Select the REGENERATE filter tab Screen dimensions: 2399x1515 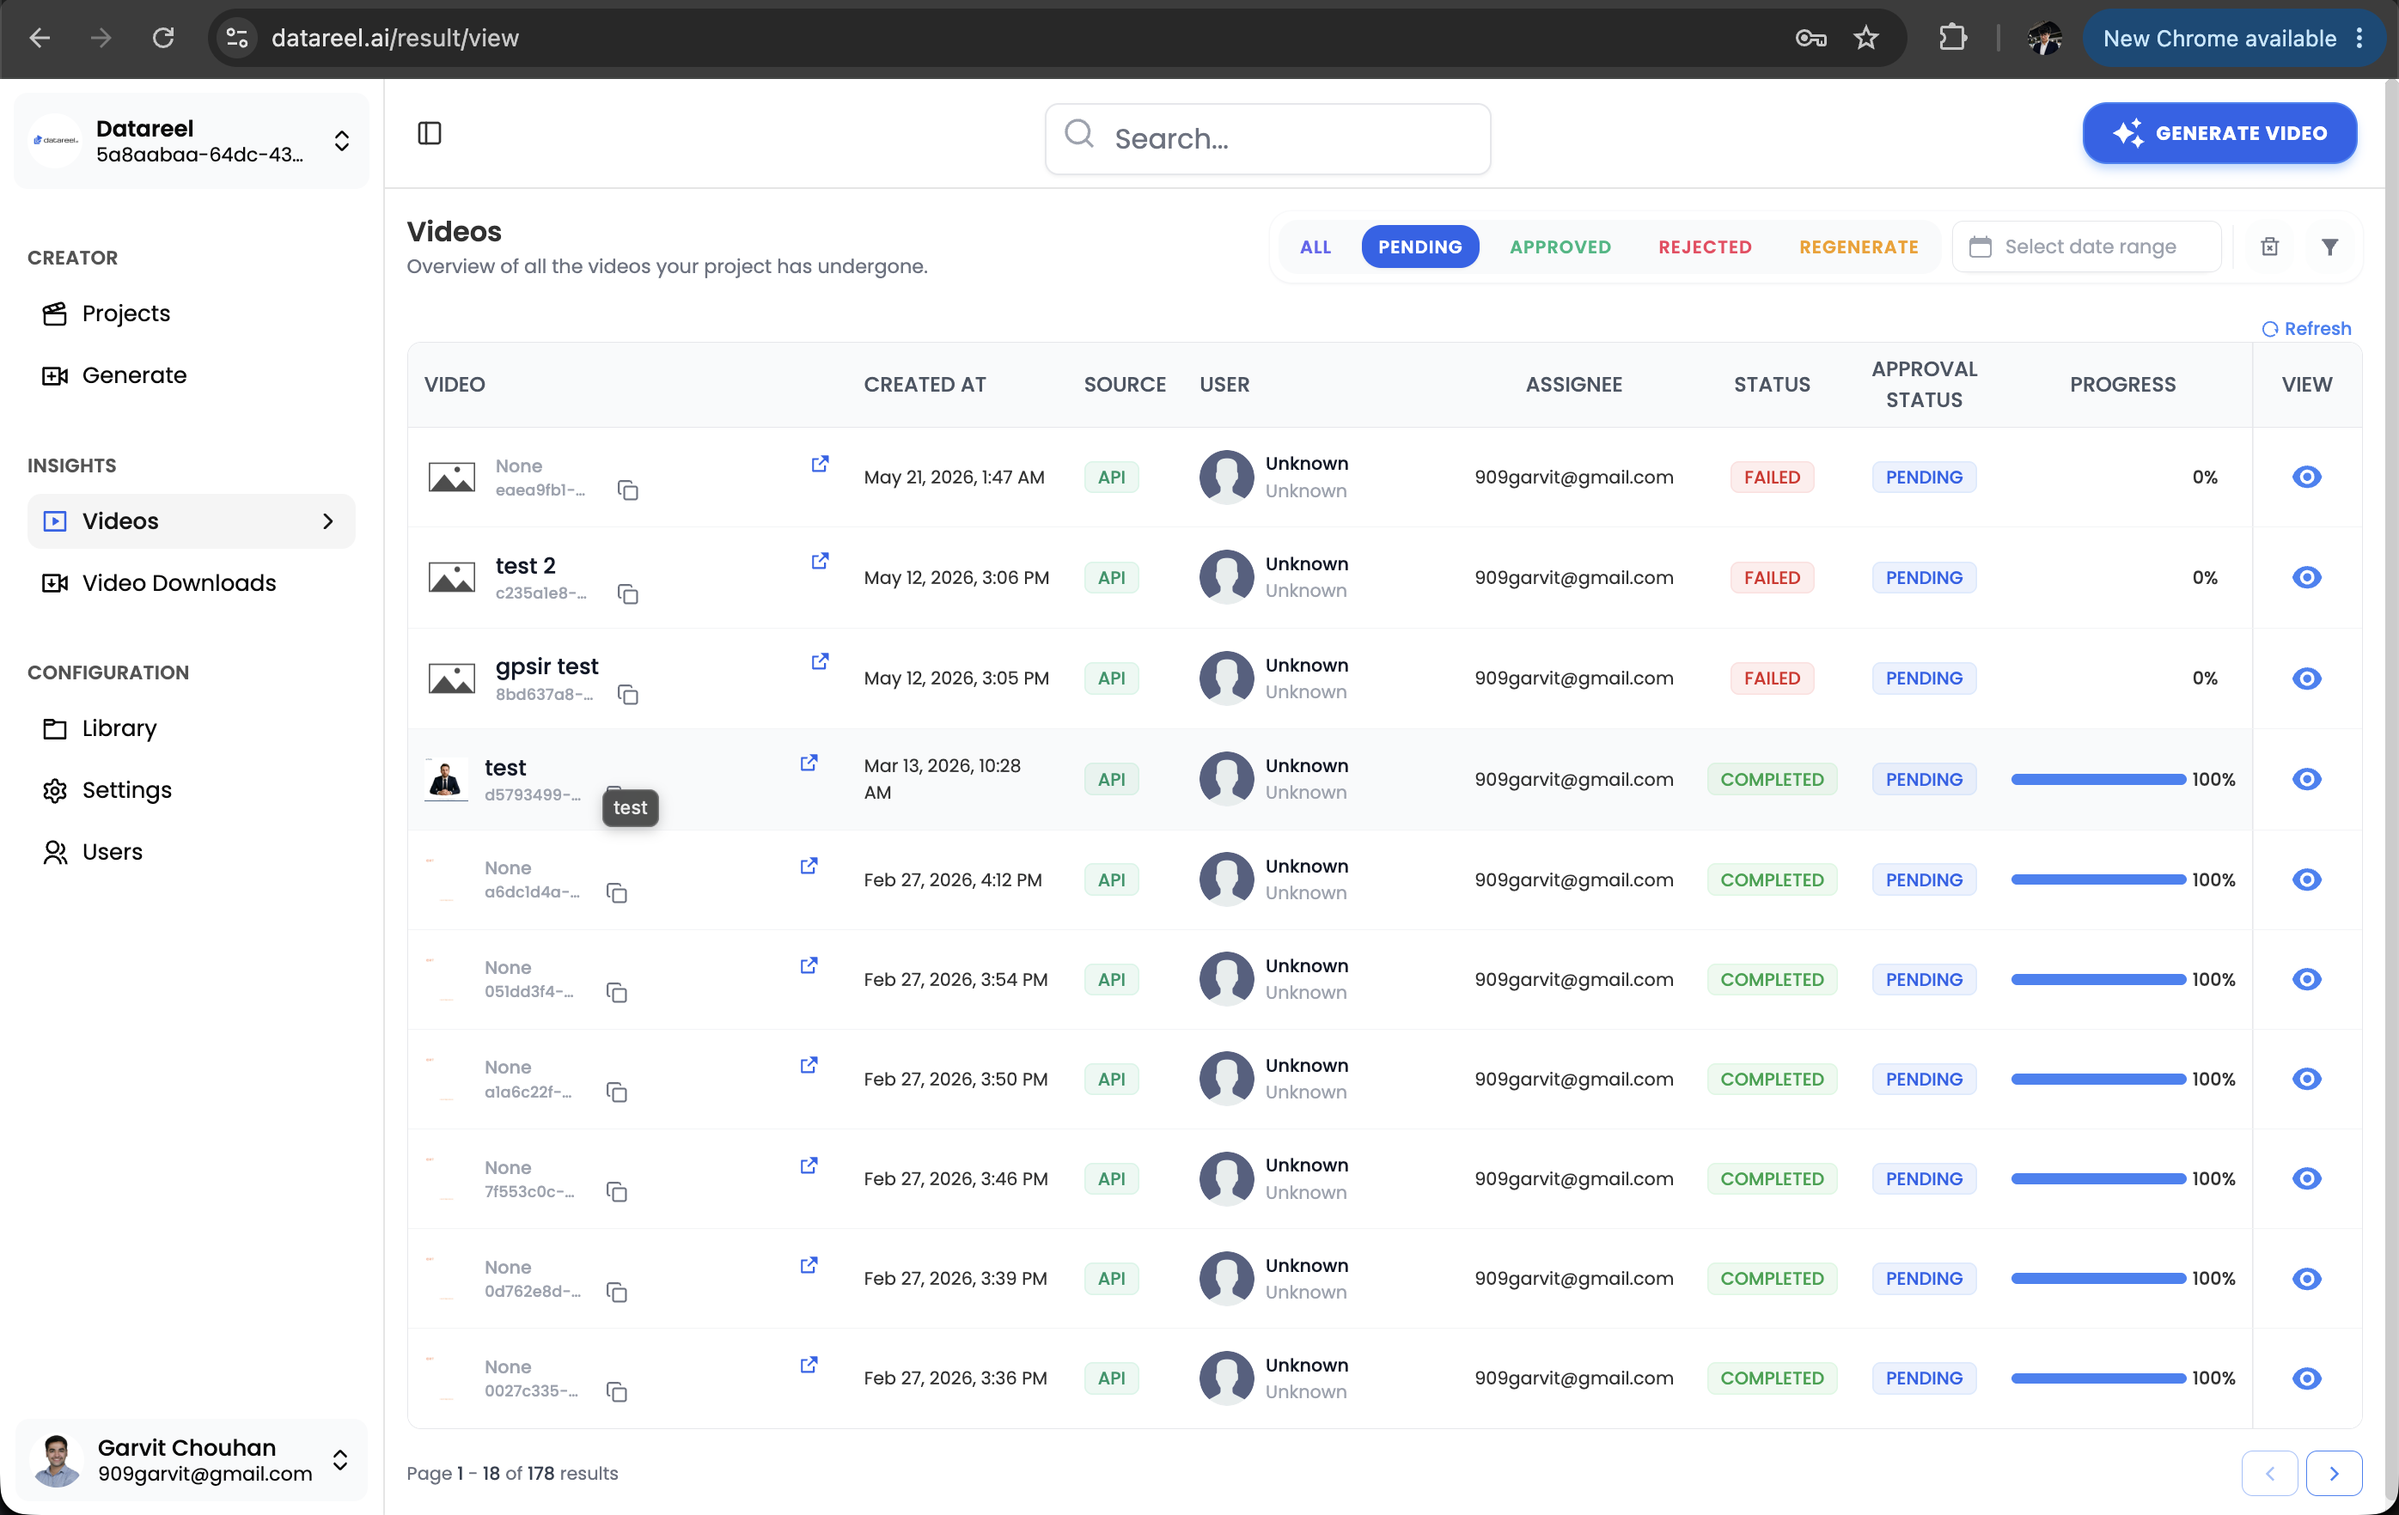(x=1858, y=247)
